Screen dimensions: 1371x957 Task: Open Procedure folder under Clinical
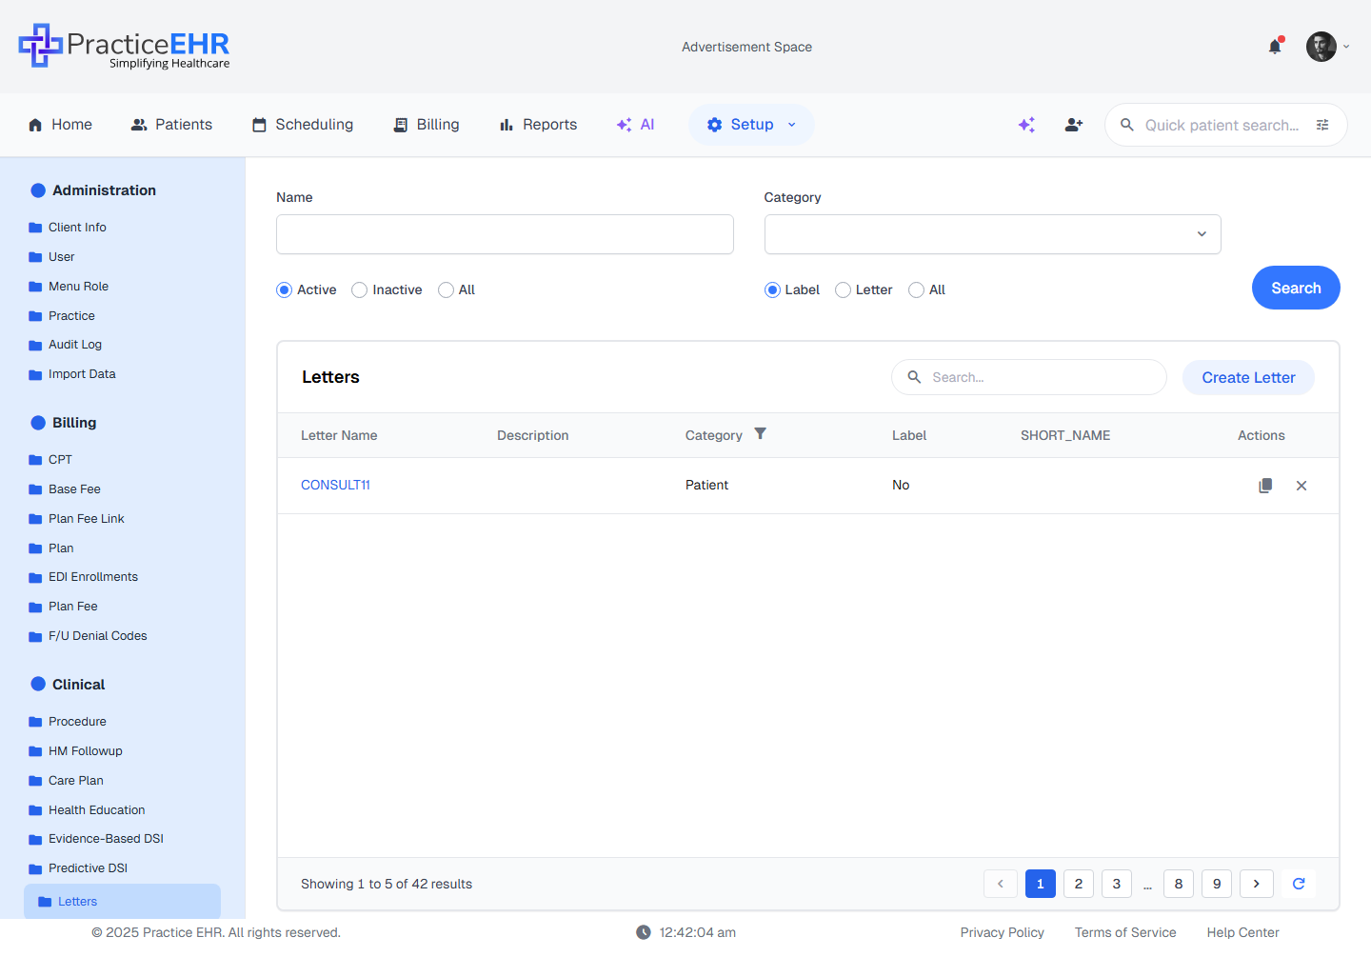[68, 722]
